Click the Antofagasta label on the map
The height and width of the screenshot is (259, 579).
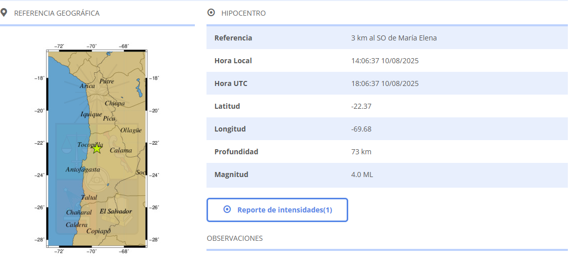pyautogui.click(x=82, y=169)
